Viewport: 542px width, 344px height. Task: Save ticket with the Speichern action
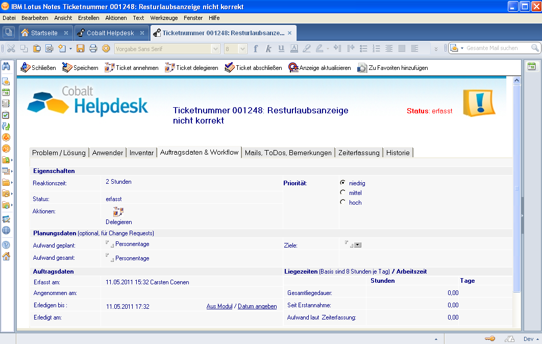pyautogui.click(x=80, y=68)
